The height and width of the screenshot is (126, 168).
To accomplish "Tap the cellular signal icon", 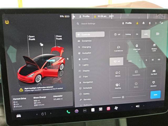I will [161, 23].
